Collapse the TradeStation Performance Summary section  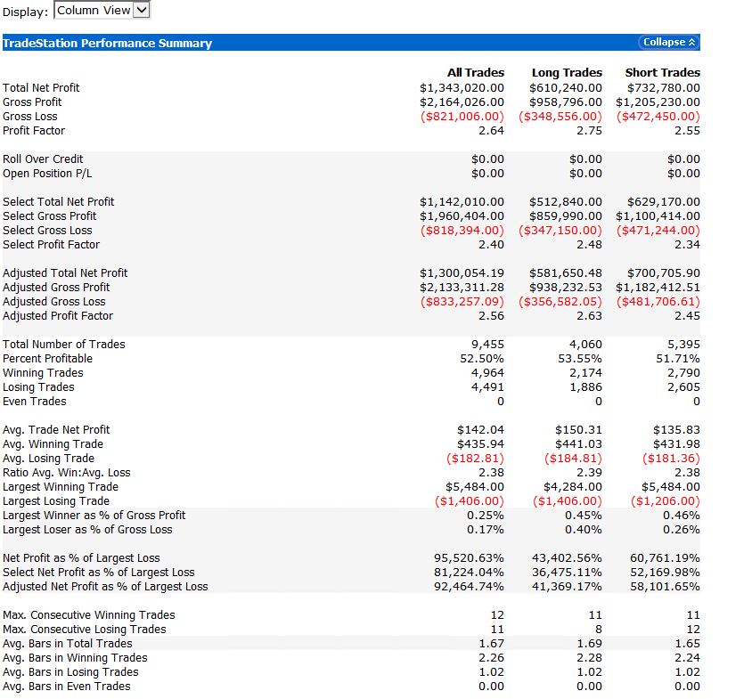[x=668, y=42]
